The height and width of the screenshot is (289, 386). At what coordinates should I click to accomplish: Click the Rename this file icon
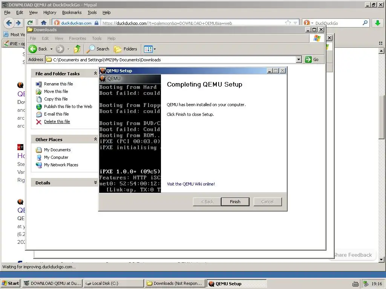coord(39,84)
